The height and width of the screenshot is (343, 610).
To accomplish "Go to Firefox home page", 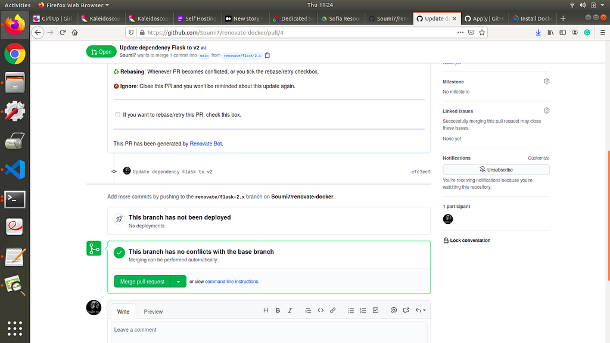I will [x=74, y=33].
